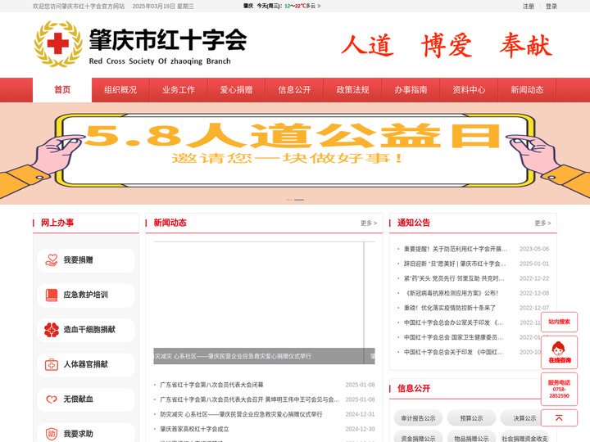
Task: Click the 人体器官捐献 text label
Action: click(x=85, y=364)
